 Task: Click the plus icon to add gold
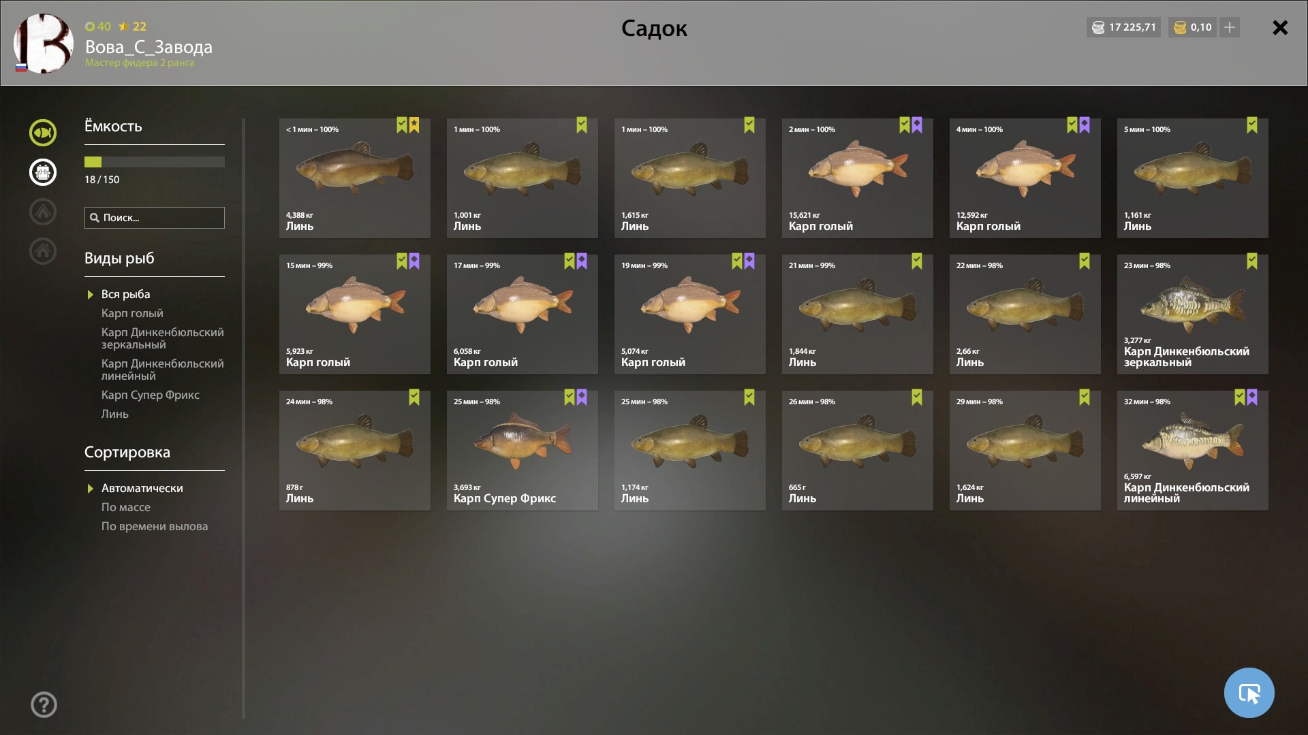[x=1230, y=27]
